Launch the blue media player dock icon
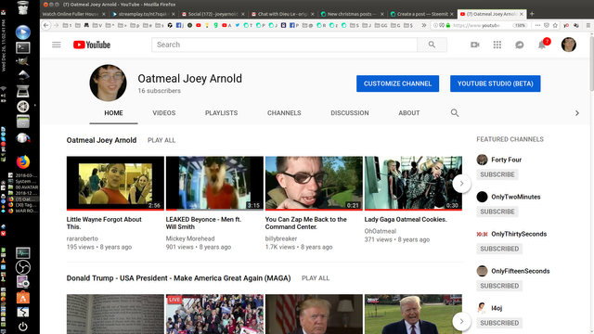The width and height of the screenshot is (594, 334). (x=22, y=32)
